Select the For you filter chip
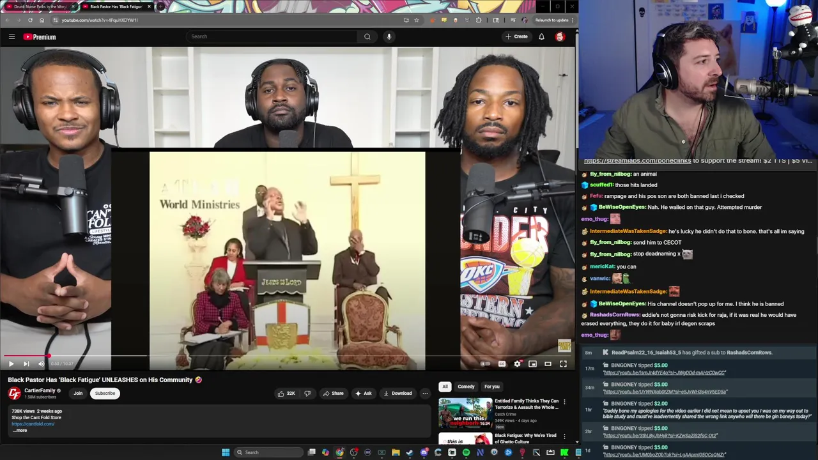 tap(491, 387)
